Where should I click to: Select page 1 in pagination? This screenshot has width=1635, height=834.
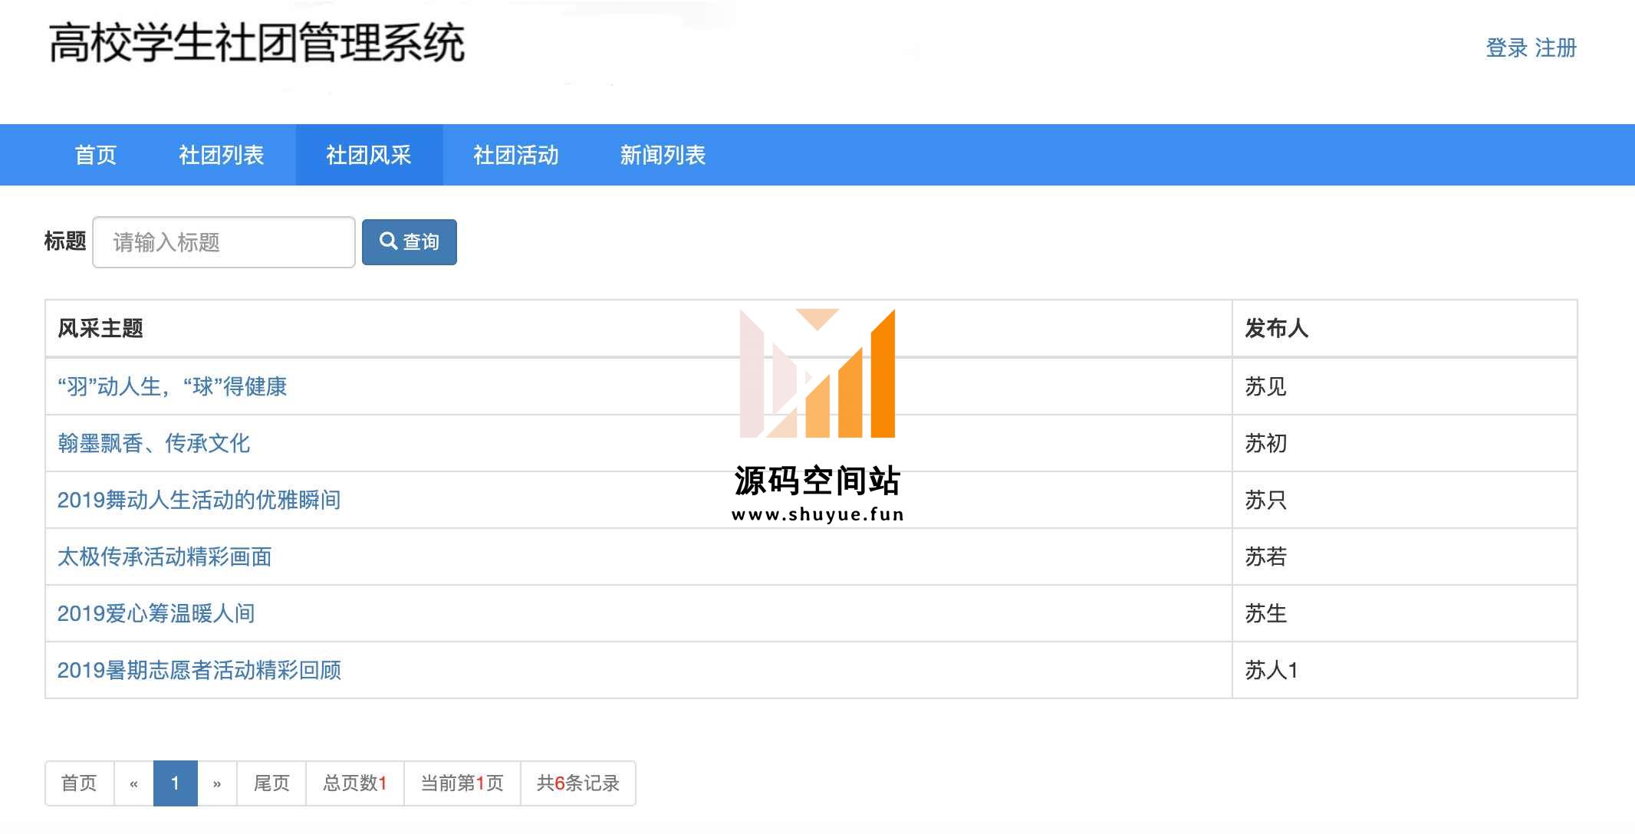coord(176,783)
